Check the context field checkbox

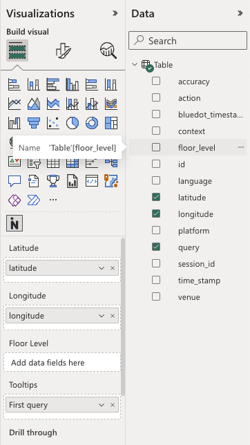(156, 131)
